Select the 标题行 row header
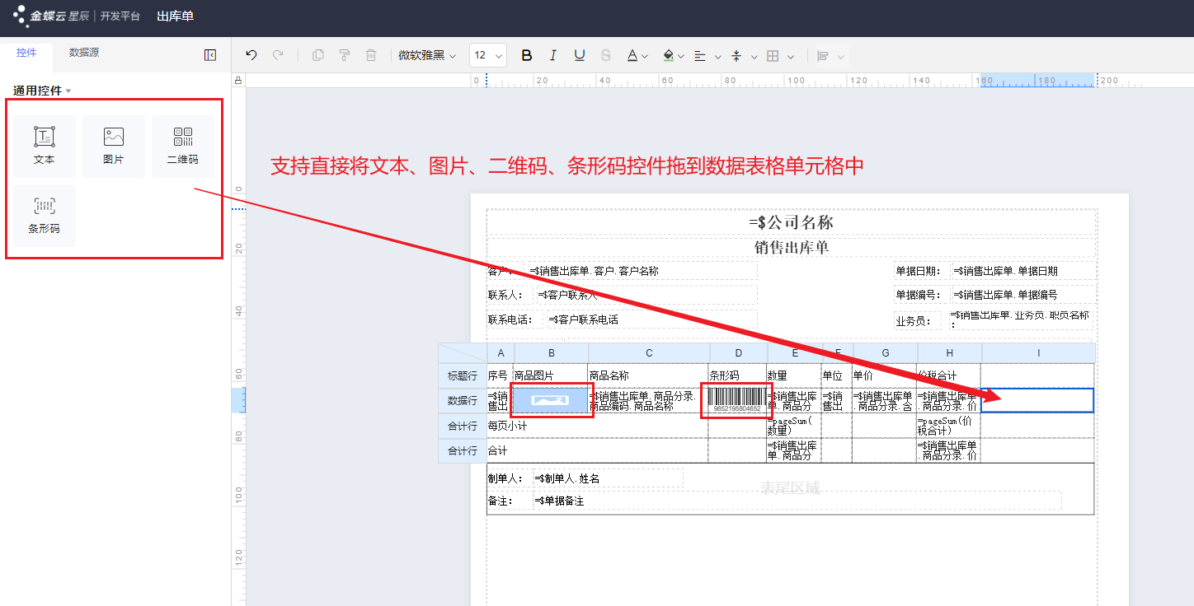This screenshot has height=606, width=1194. (x=463, y=375)
